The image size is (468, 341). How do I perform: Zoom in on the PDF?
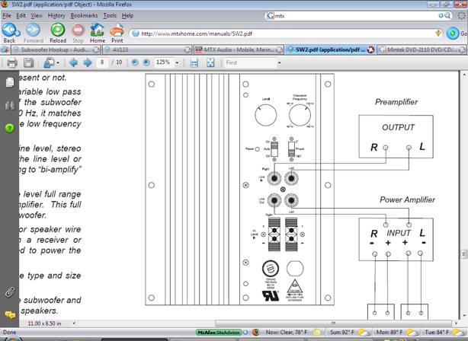point(146,62)
